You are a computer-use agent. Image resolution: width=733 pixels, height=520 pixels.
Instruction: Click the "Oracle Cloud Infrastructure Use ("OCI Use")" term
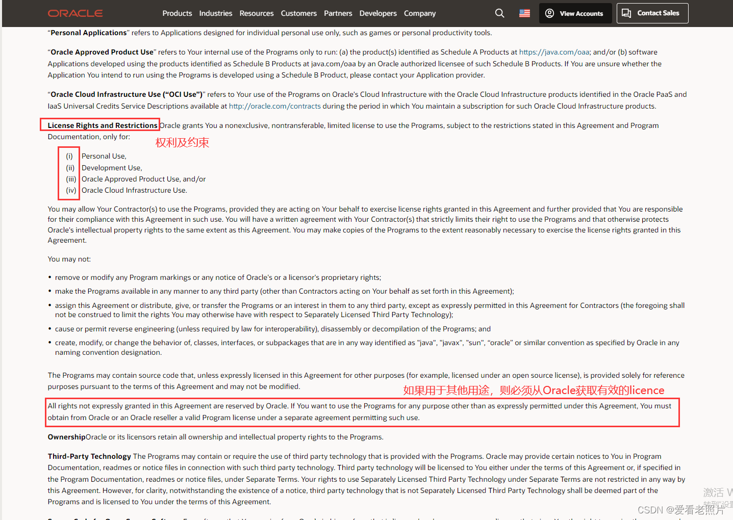127,94
